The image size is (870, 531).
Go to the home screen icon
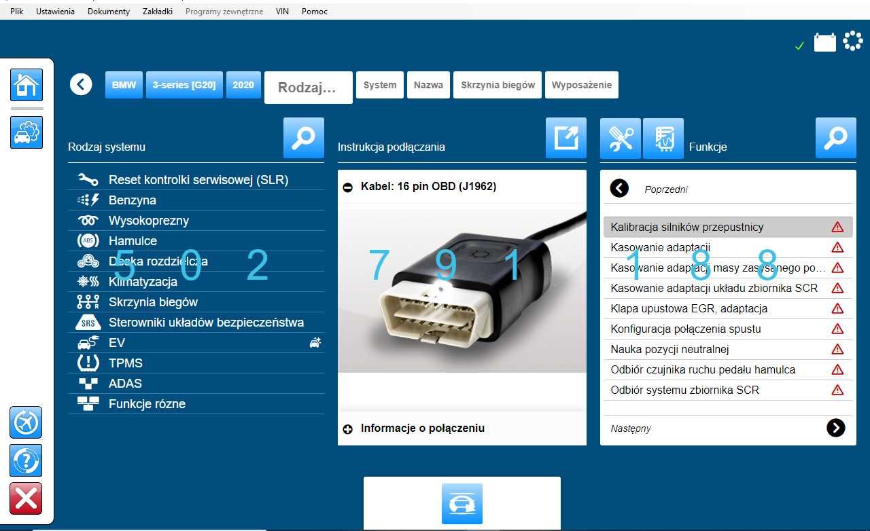27,86
